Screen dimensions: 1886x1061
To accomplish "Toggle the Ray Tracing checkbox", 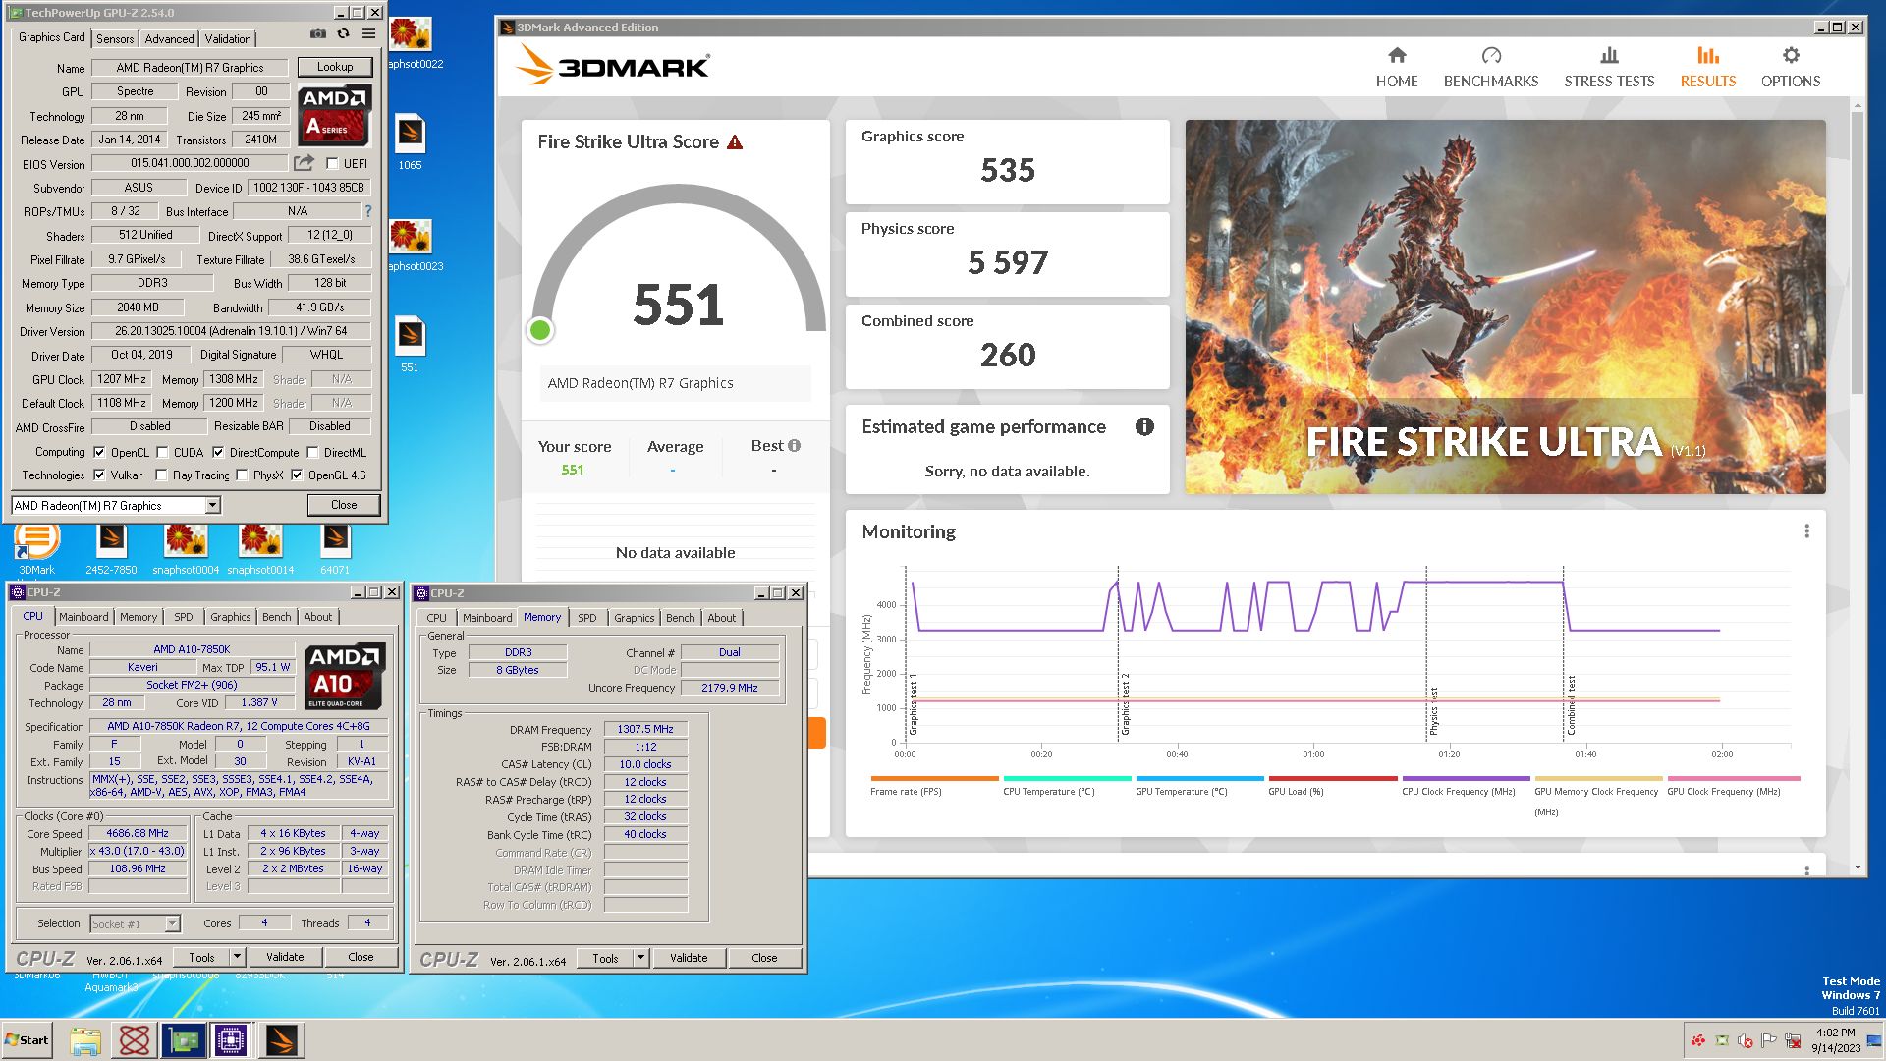I will click(x=161, y=475).
